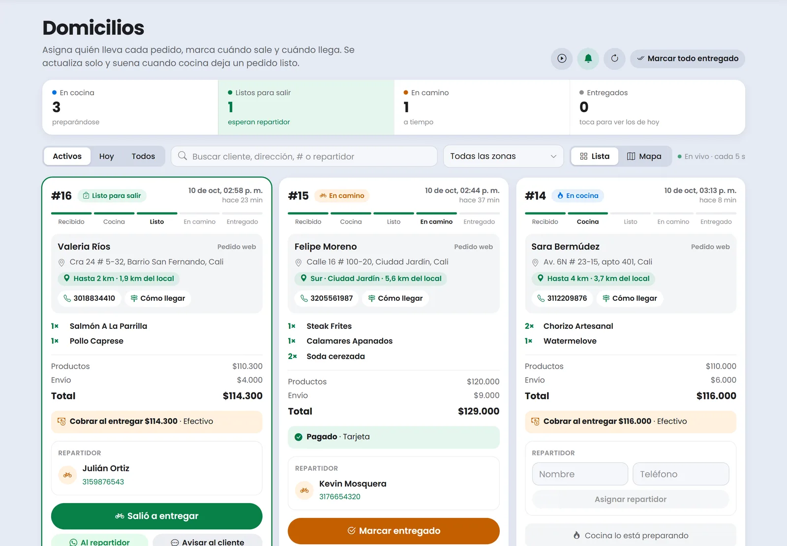
Task: Click the play circle icon button
Action: pos(562,59)
